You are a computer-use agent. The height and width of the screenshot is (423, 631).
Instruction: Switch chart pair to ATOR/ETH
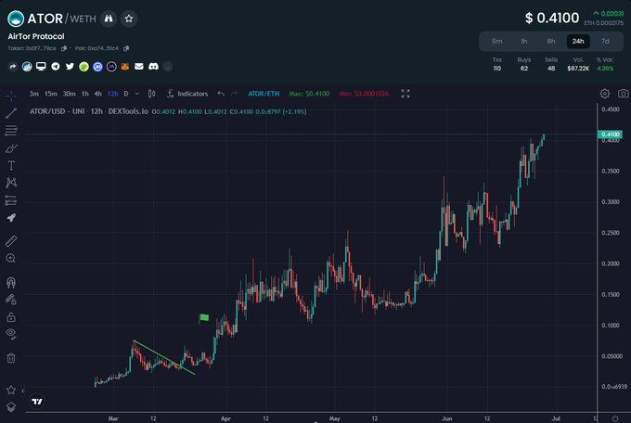(x=264, y=94)
